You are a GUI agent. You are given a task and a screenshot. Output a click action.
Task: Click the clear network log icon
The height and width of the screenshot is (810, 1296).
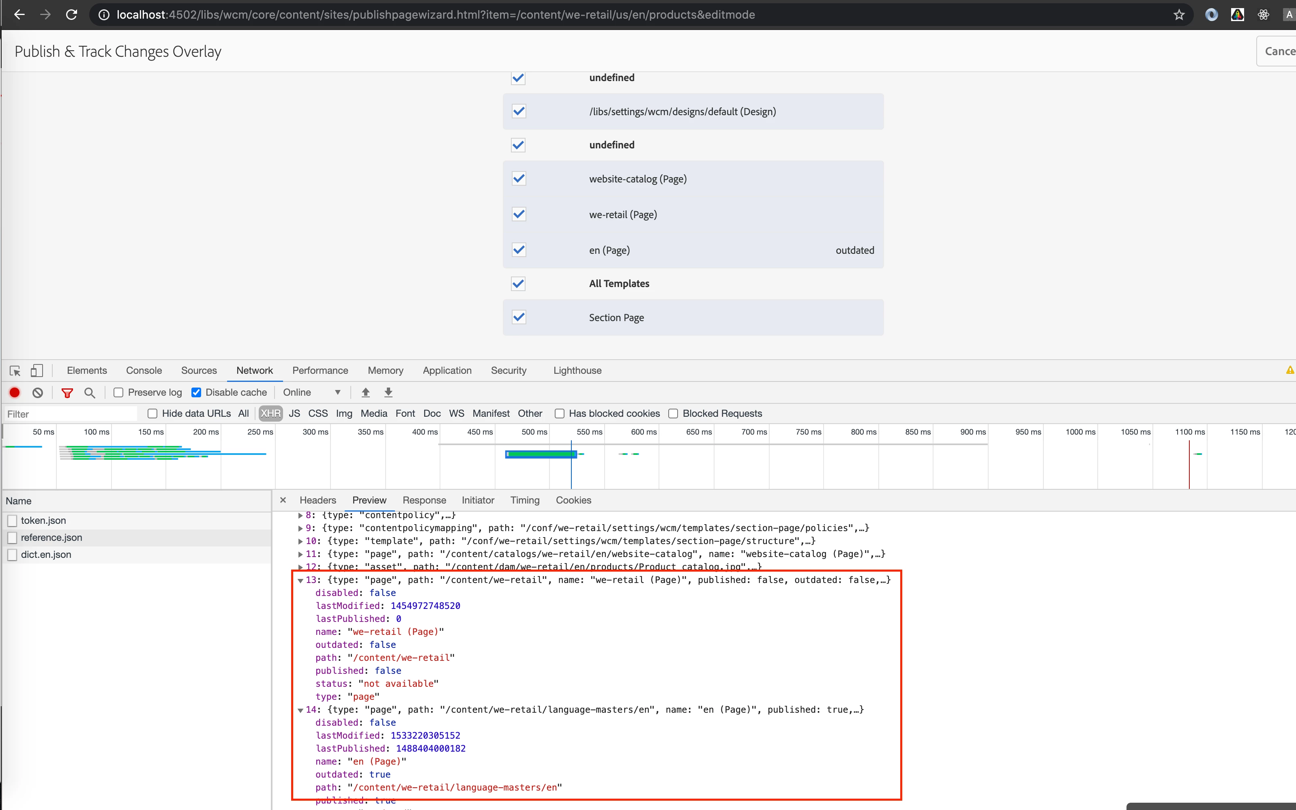pyautogui.click(x=37, y=393)
